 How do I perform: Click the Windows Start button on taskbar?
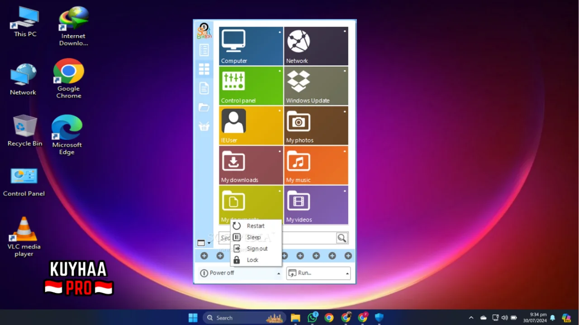point(193,318)
